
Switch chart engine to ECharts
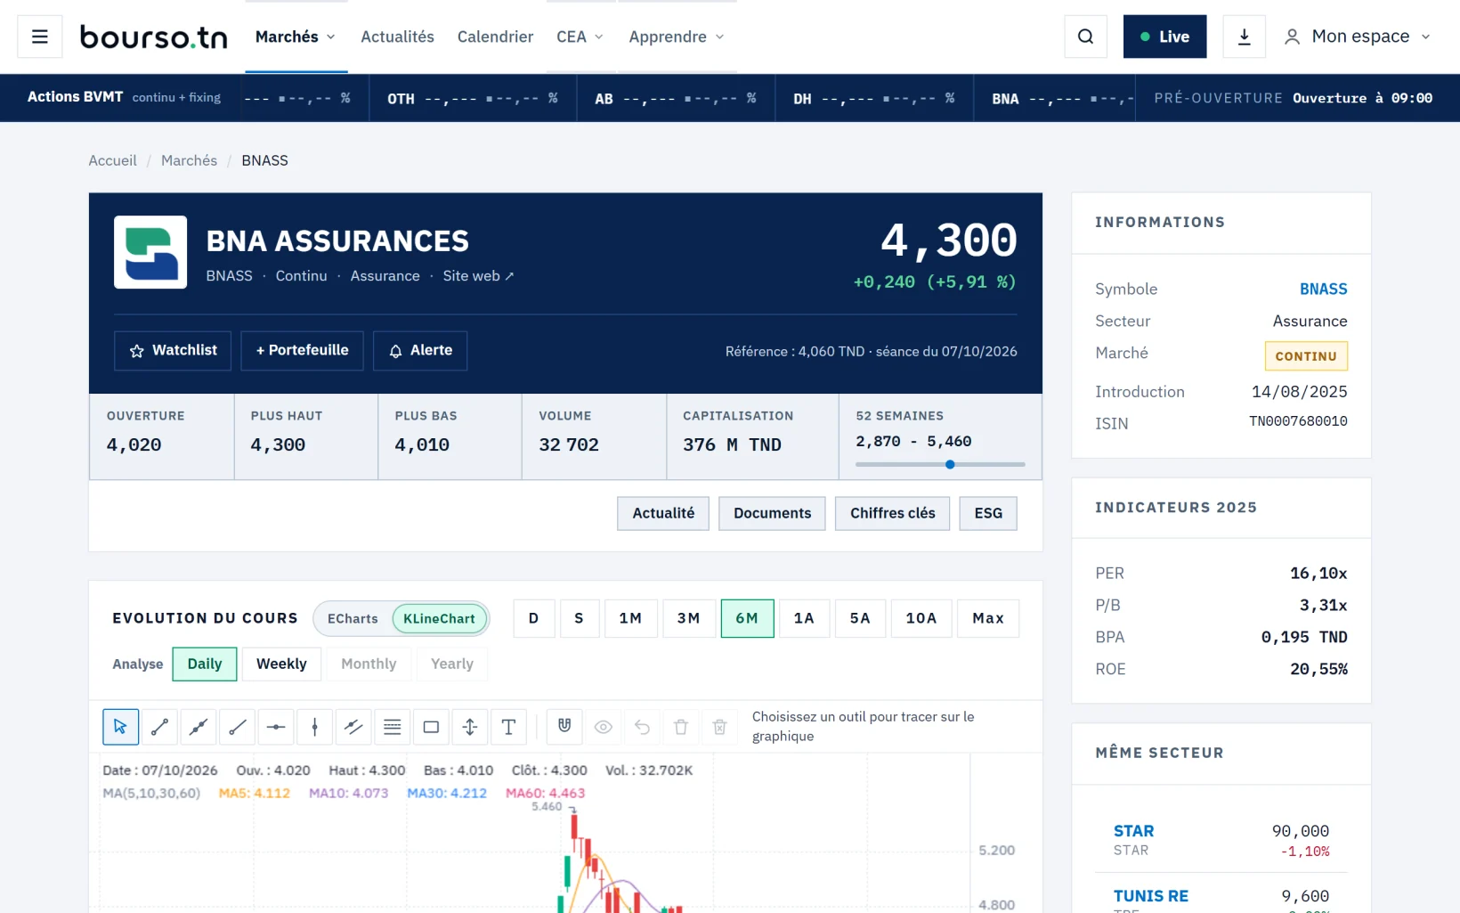(x=353, y=618)
